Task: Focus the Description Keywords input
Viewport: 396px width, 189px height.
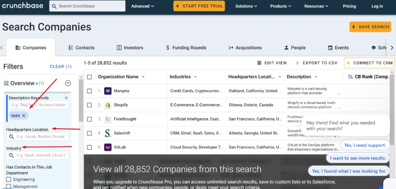Action: [38, 105]
